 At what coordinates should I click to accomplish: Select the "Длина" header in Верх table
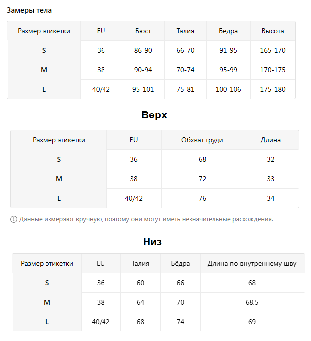pos(271,140)
